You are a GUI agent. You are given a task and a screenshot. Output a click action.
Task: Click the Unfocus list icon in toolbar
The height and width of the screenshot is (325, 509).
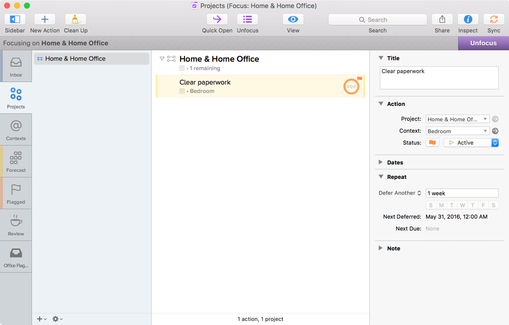tap(248, 19)
